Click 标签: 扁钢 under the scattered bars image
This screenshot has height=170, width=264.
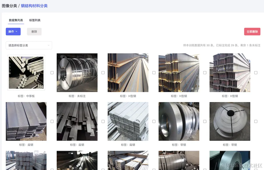[x=77, y=145]
